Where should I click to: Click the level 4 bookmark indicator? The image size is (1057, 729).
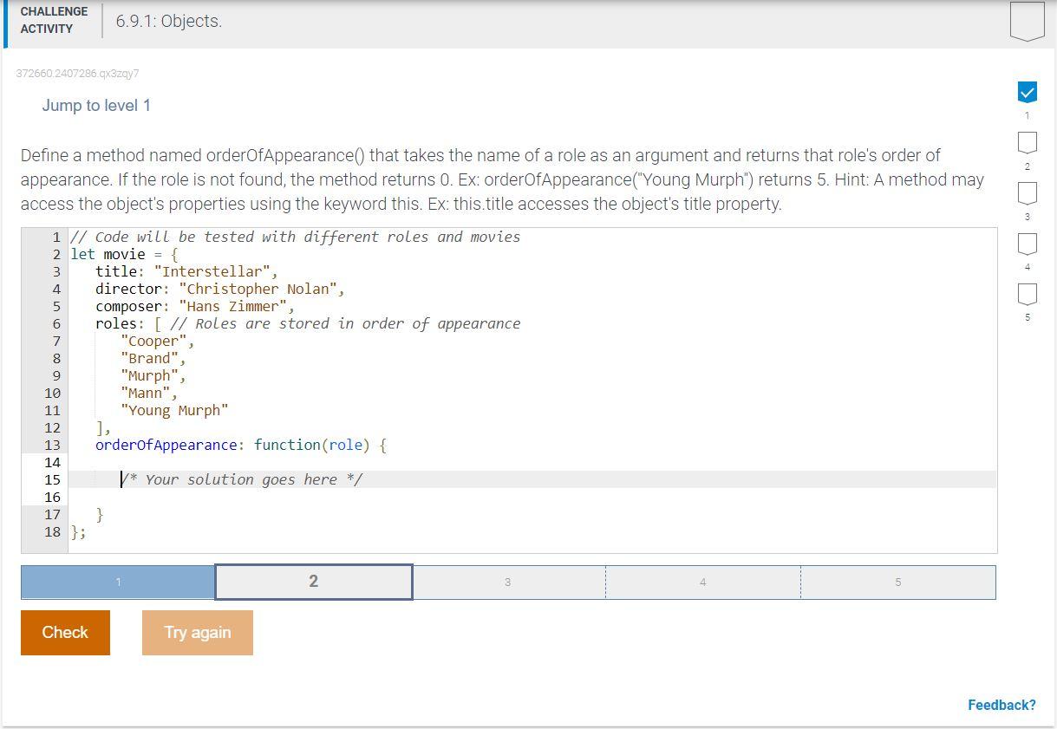(x=1027, y=244)
